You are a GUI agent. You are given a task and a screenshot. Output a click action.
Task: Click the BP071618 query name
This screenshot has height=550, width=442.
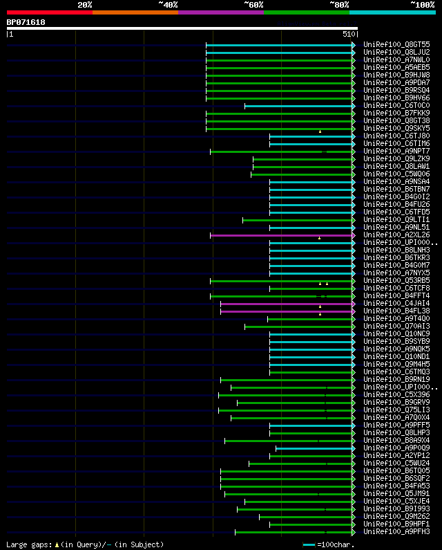pyautogui.click(x=26, y=22)
